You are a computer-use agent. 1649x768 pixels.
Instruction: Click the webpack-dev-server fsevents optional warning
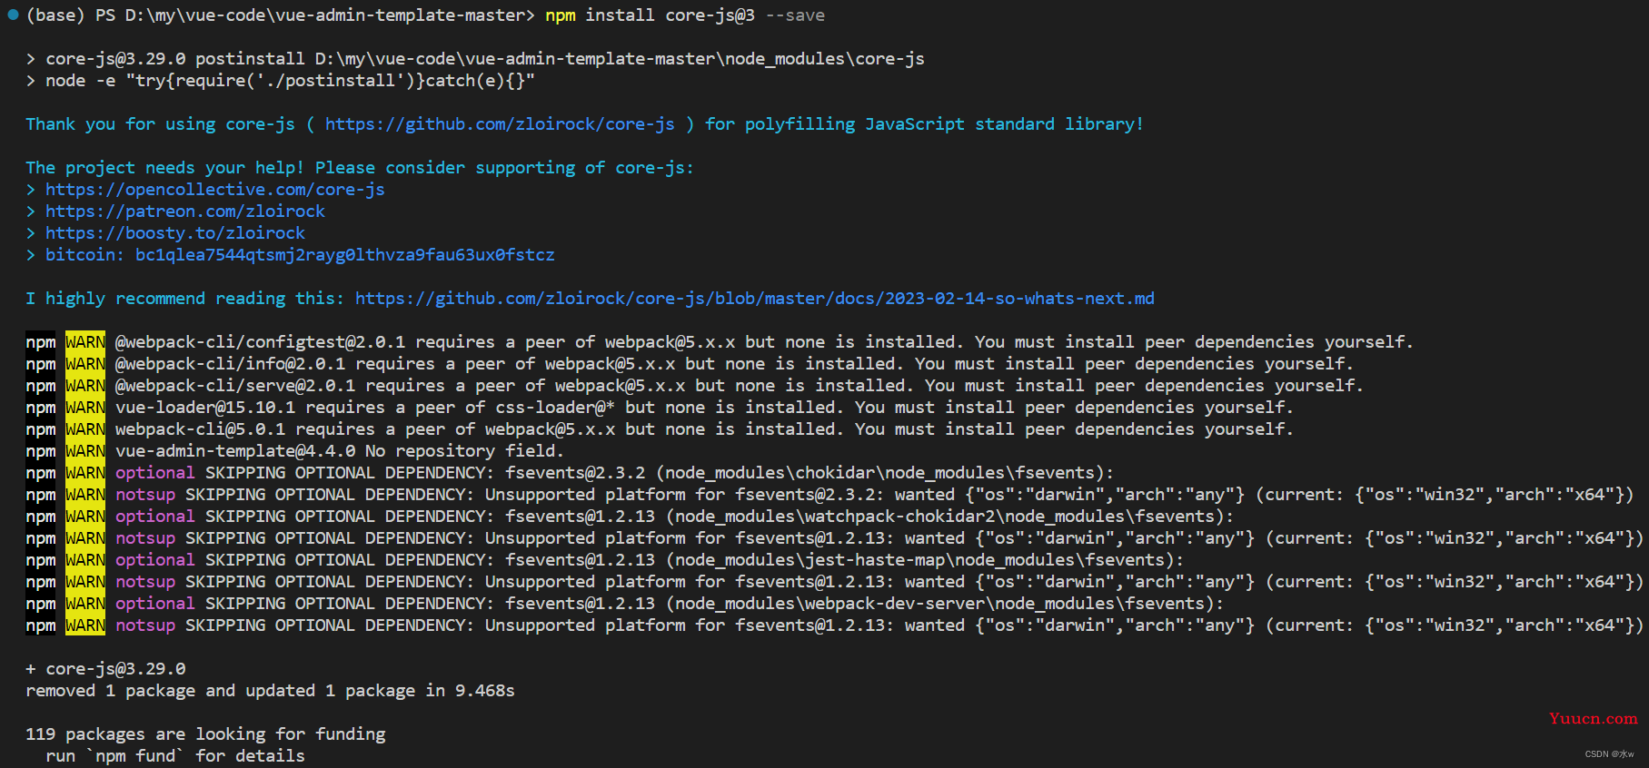coord(625,604)
